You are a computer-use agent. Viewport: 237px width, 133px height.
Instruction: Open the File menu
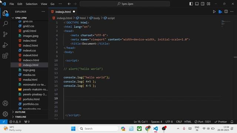[x=11, y=4]
